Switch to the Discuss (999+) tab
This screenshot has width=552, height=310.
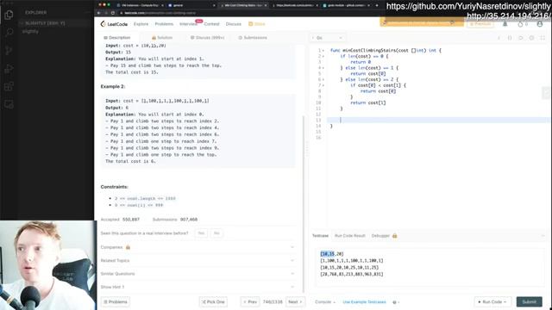click(x=207, y=38)
